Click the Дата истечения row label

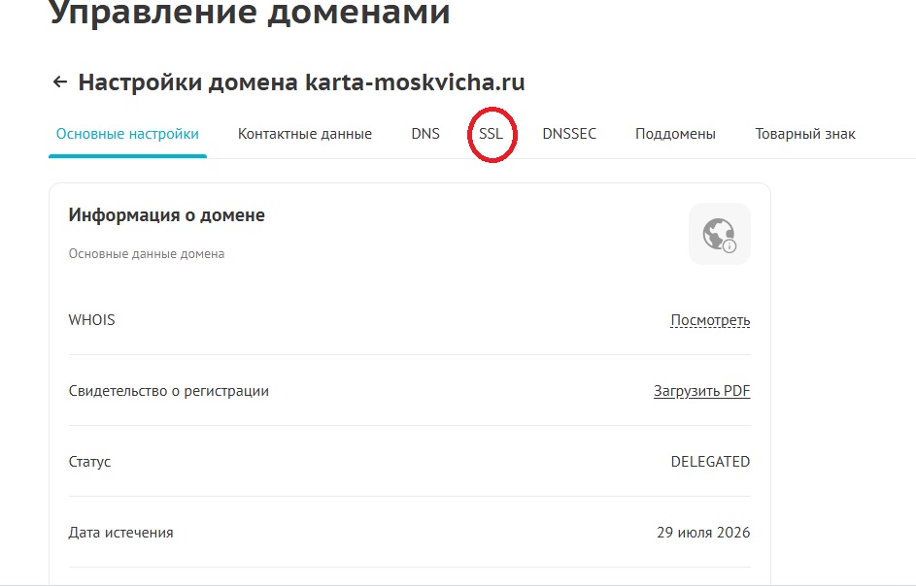(x=120, y=533)
